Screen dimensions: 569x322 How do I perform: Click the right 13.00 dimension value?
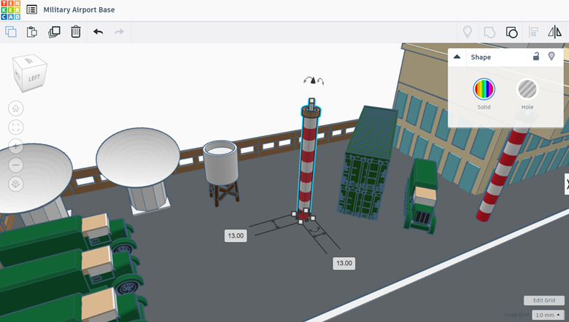coord(344,263)
